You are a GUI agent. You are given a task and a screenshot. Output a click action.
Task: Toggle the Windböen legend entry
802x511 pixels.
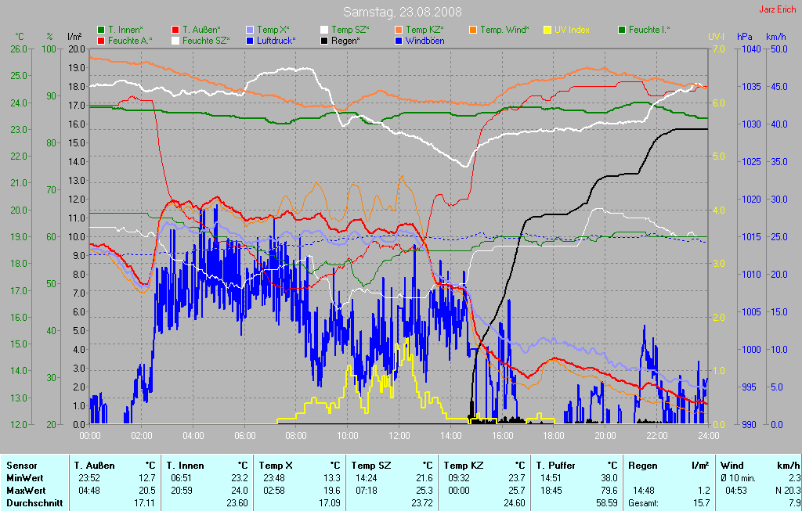point(427,40)
